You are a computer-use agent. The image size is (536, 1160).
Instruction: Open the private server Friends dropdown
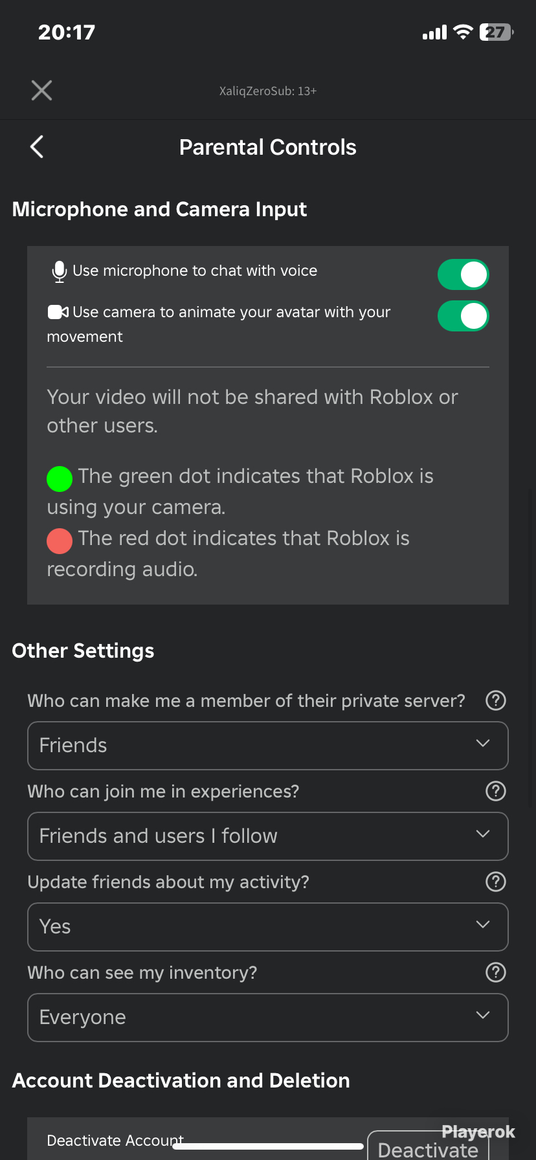pos(268,746)
